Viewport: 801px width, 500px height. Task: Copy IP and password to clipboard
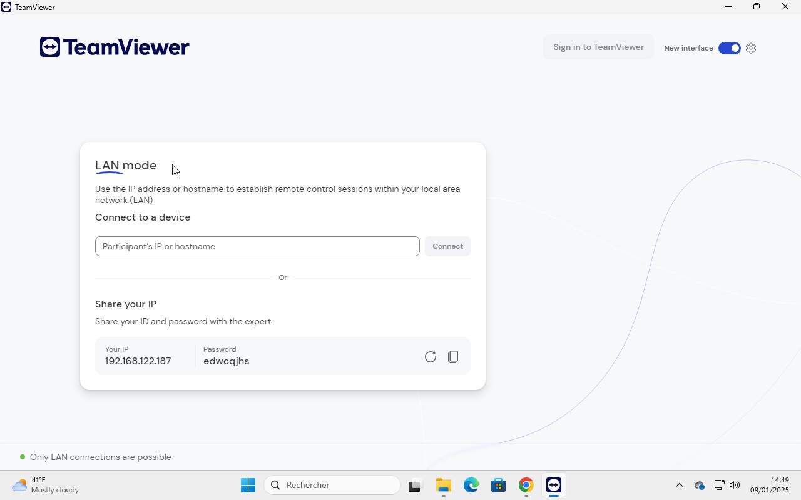453,357
